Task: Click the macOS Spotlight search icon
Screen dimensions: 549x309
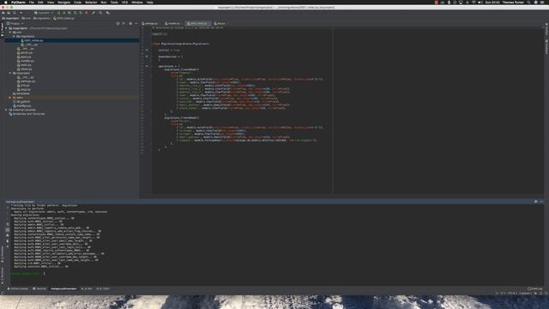Action: (x=528, y=2)
